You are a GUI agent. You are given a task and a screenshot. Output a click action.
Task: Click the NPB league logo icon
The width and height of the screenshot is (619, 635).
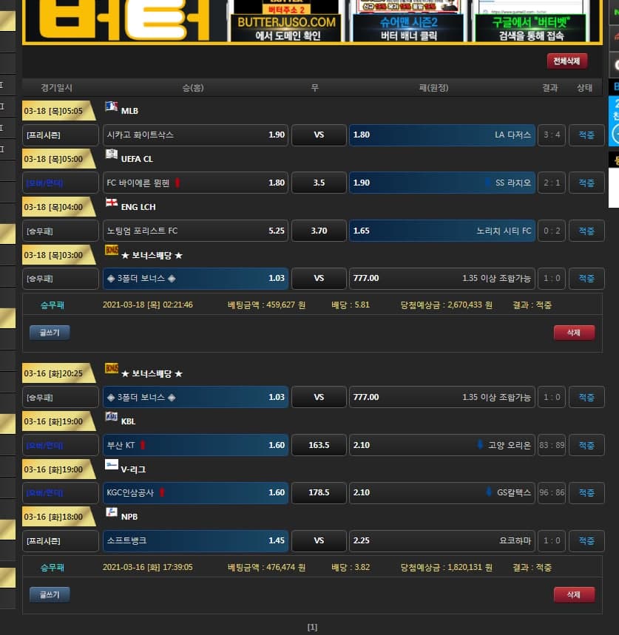point(112,512)
